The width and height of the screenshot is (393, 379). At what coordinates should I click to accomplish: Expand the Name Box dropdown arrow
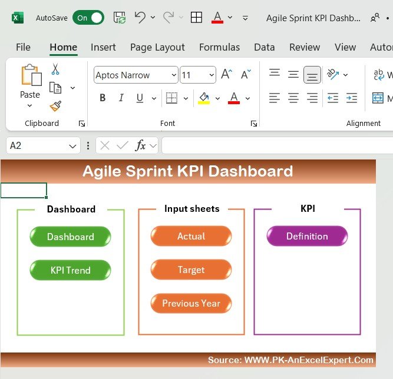pos(72,146)
